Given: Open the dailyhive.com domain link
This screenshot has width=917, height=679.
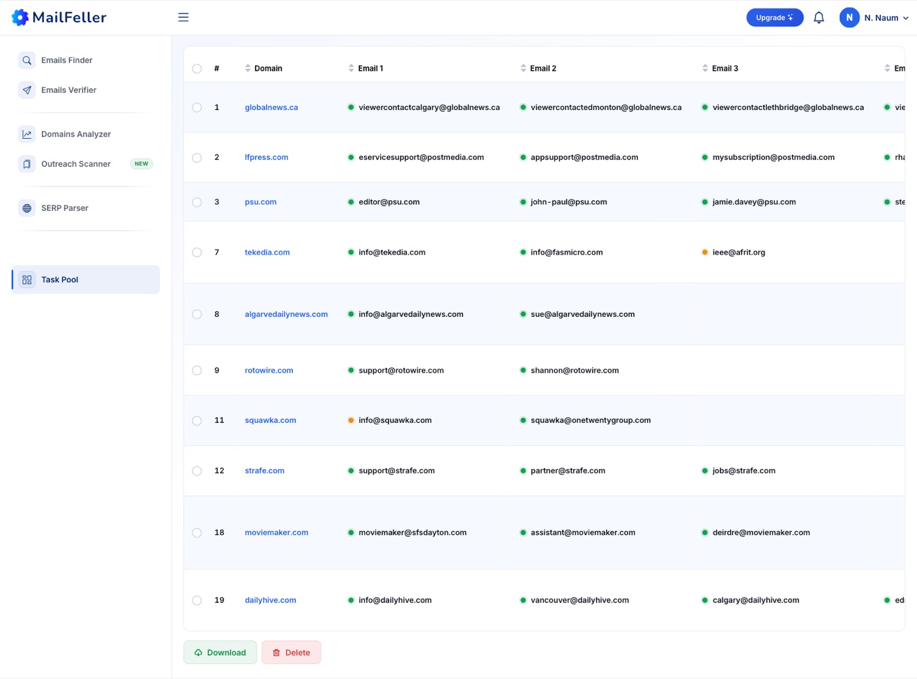Looking at the screenshot, I should [x=271, y=600].
